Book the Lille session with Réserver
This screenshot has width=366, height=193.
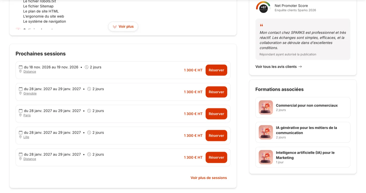(216, 136)
